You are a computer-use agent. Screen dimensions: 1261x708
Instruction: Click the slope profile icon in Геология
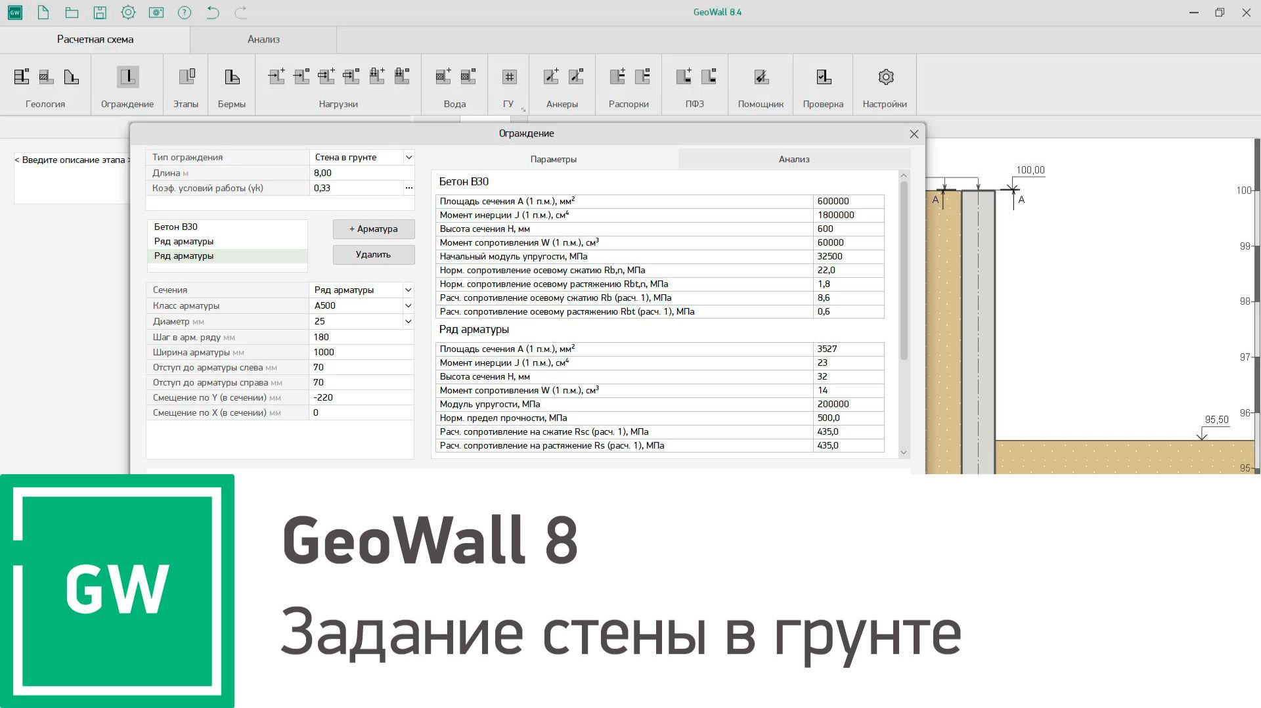[x=71, y=77]
